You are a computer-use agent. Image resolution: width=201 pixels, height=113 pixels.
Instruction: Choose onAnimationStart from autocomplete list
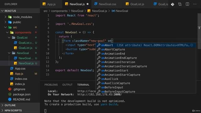click(146, 70)
